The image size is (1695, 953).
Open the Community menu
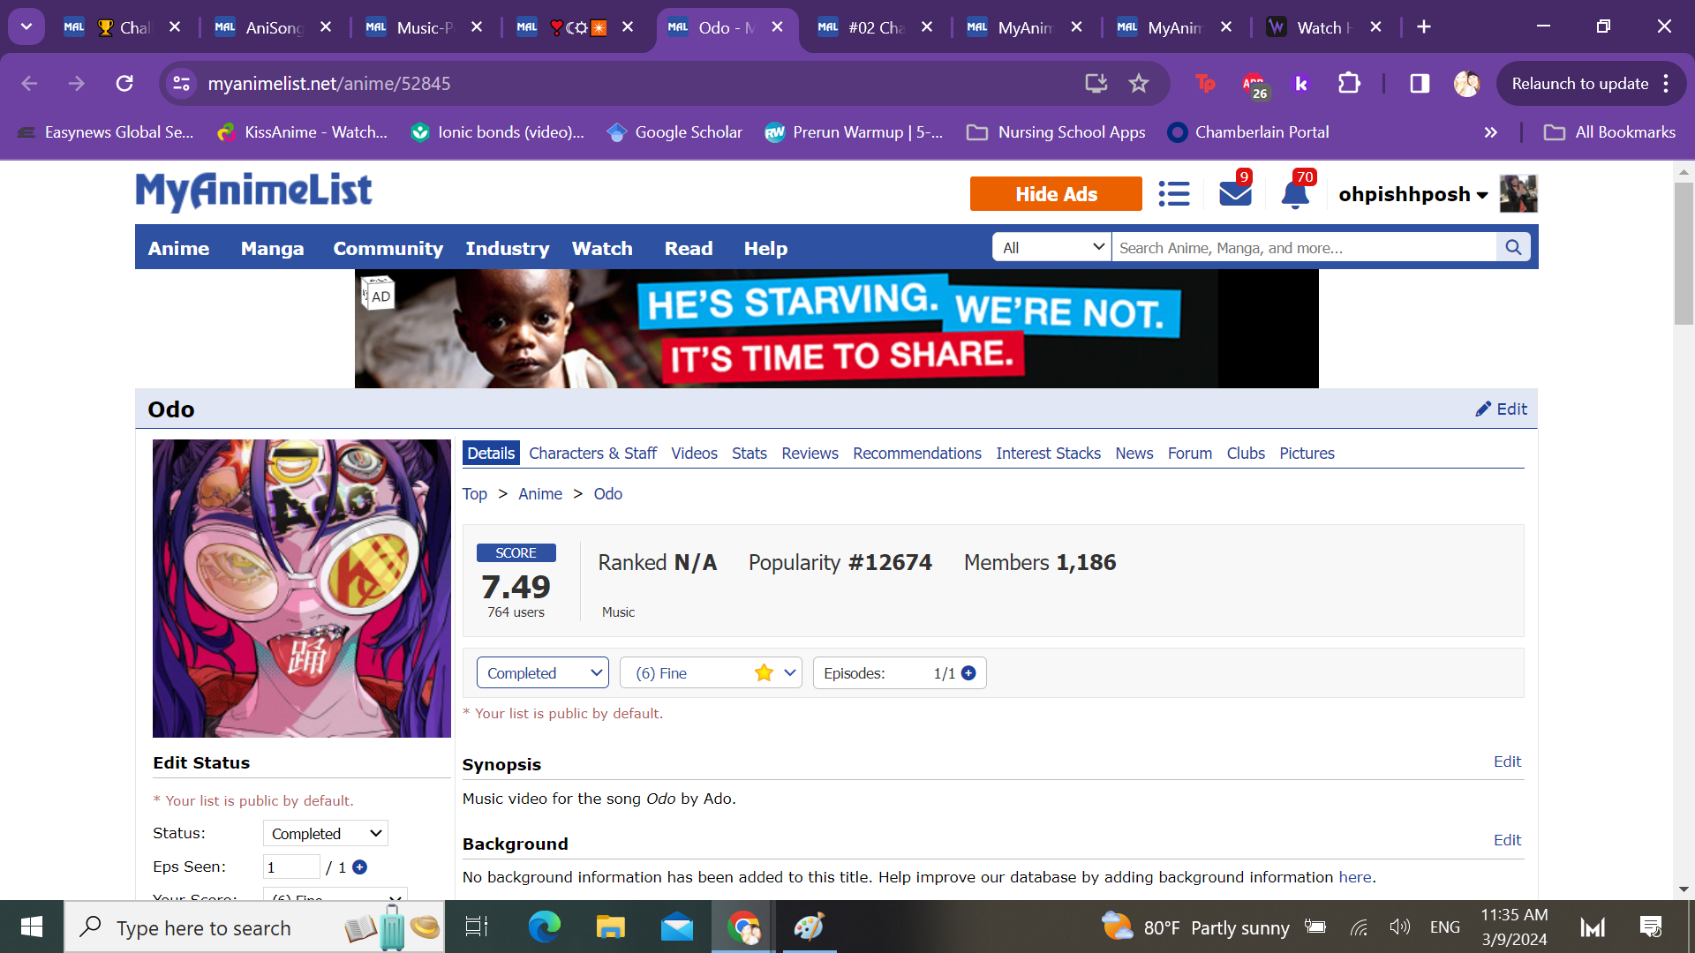coord(388,249)
